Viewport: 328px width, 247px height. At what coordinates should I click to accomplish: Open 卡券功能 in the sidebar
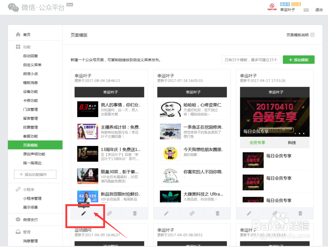coord(31,101)
